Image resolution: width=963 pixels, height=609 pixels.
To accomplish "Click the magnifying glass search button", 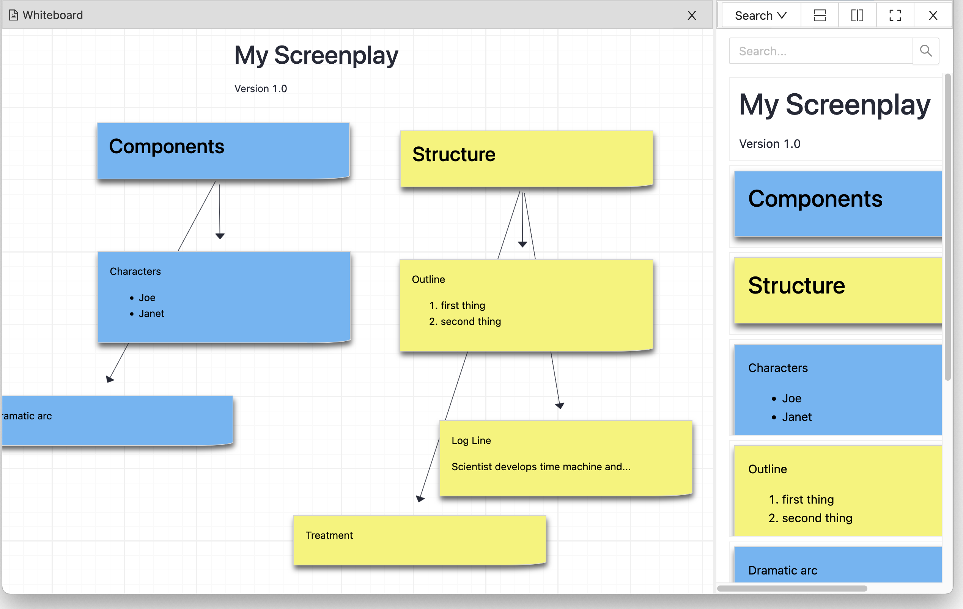I will click(925, 51).
